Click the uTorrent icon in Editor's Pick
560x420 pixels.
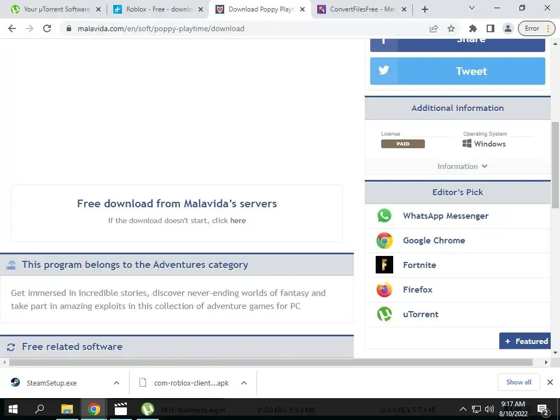384,314
